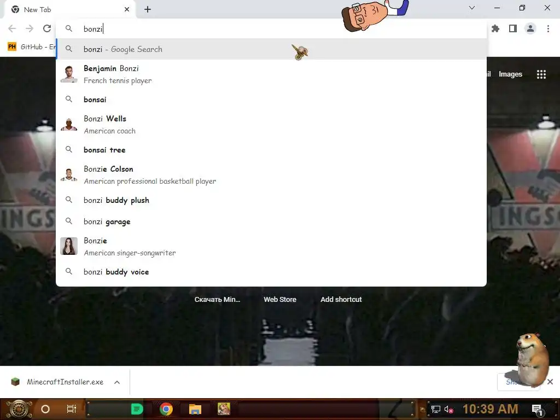This screenshot has width=560, height=420.
Task: Open the Start menu clock emblem
Action: pyautogui.click(x=18, y=409)
